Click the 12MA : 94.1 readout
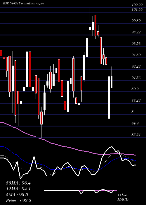 click(x=18, y=189)
